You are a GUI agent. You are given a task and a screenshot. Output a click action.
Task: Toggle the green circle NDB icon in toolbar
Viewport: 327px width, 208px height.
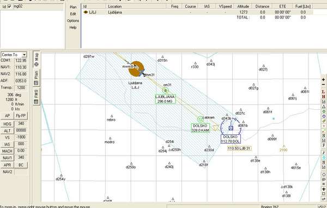tap(323, 111)
